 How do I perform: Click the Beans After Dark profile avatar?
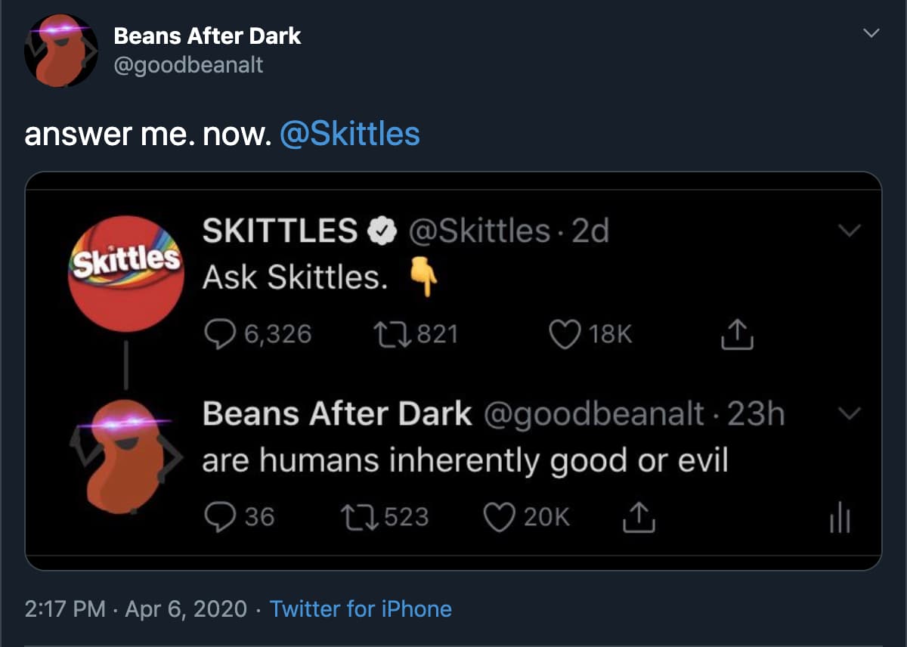click(x=60, y=49)
